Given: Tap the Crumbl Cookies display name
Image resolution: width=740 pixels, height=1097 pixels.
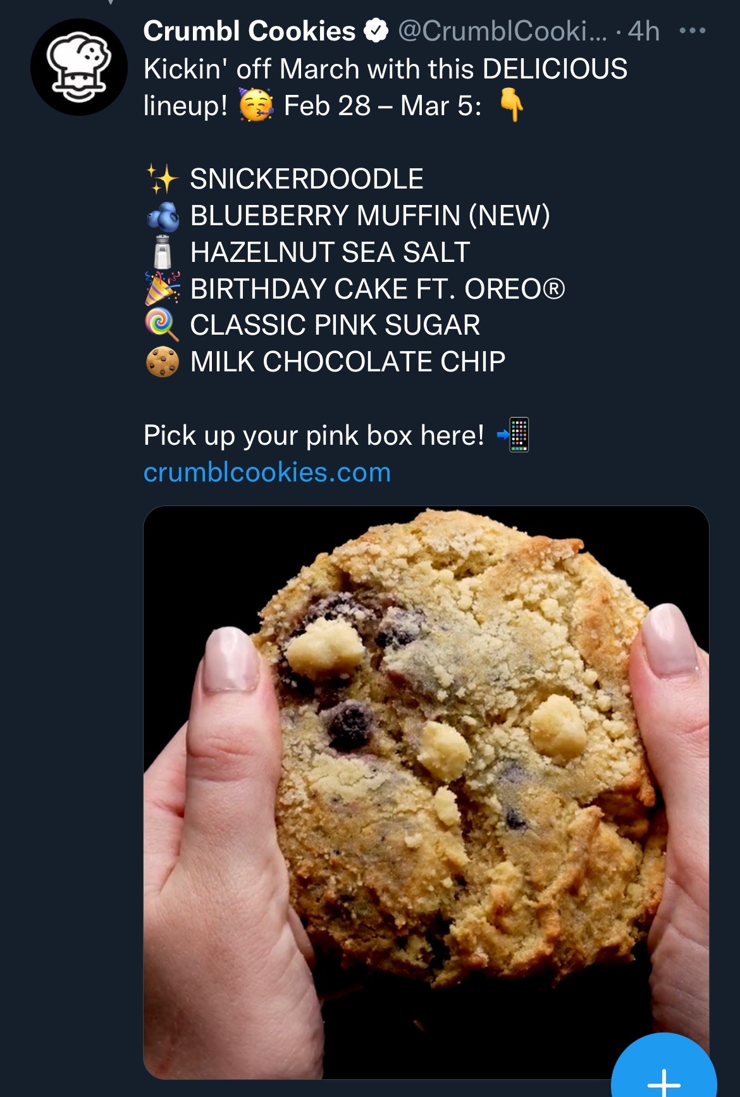Looking at the screenshot, I should coord(249,30).
